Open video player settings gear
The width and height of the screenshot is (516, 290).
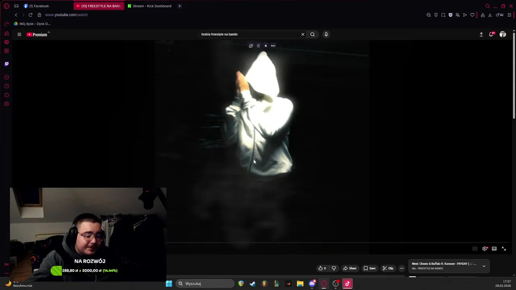coord(485,249)
